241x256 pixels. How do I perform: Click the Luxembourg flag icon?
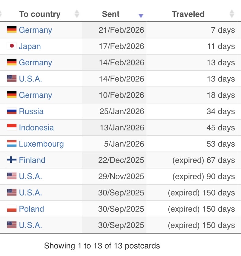[x=12, y=144]
